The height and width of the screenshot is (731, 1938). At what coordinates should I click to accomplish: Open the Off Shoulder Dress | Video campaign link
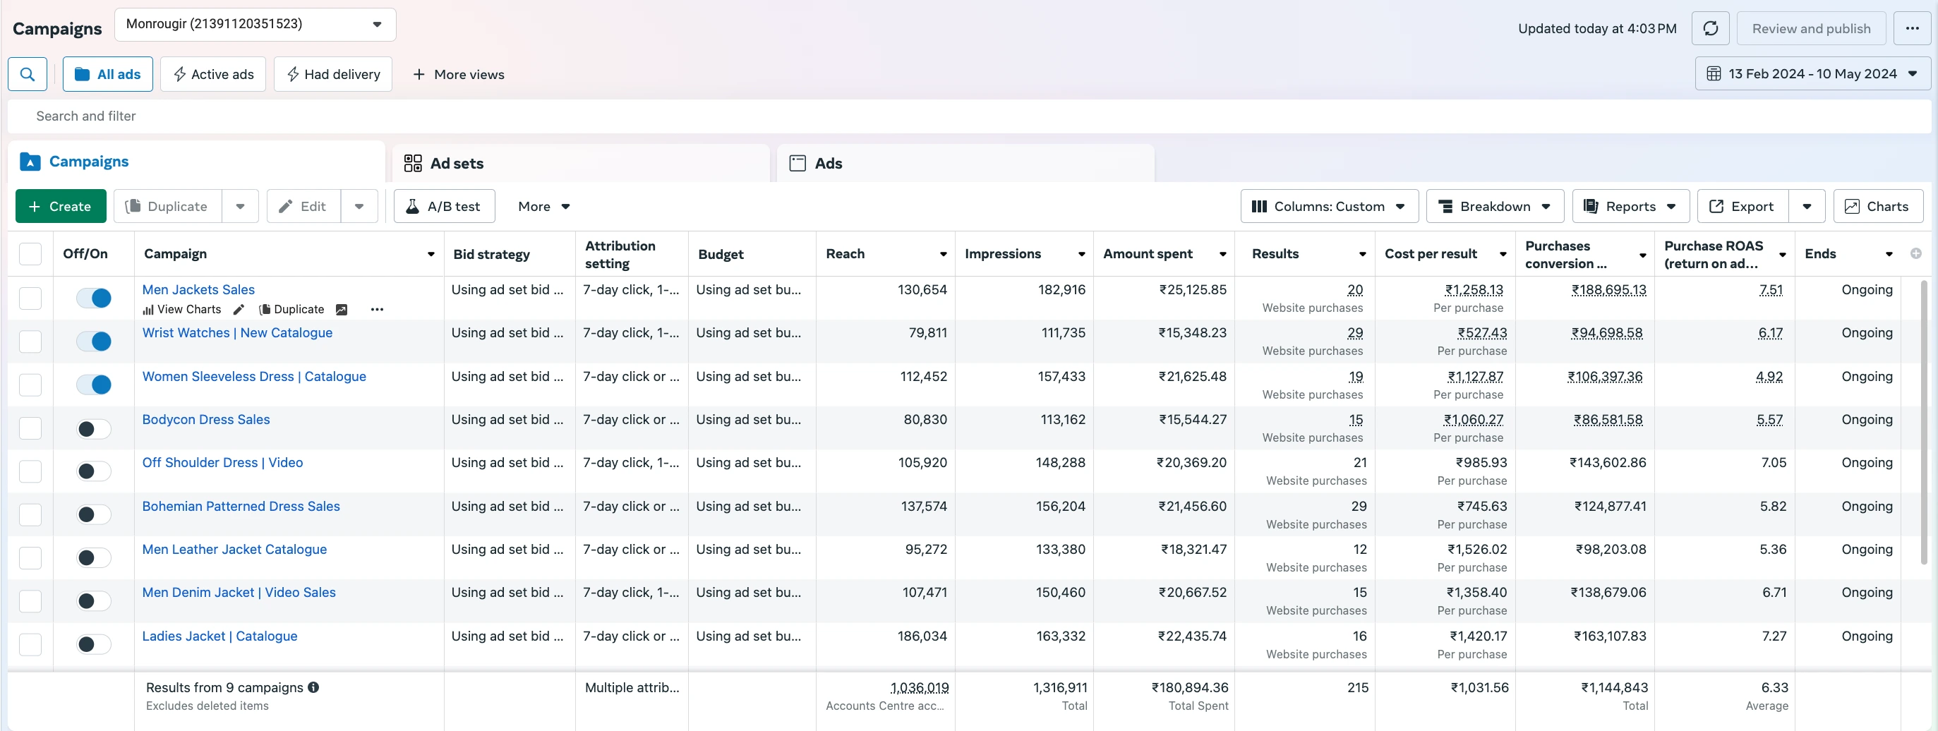tap(223, 462)
